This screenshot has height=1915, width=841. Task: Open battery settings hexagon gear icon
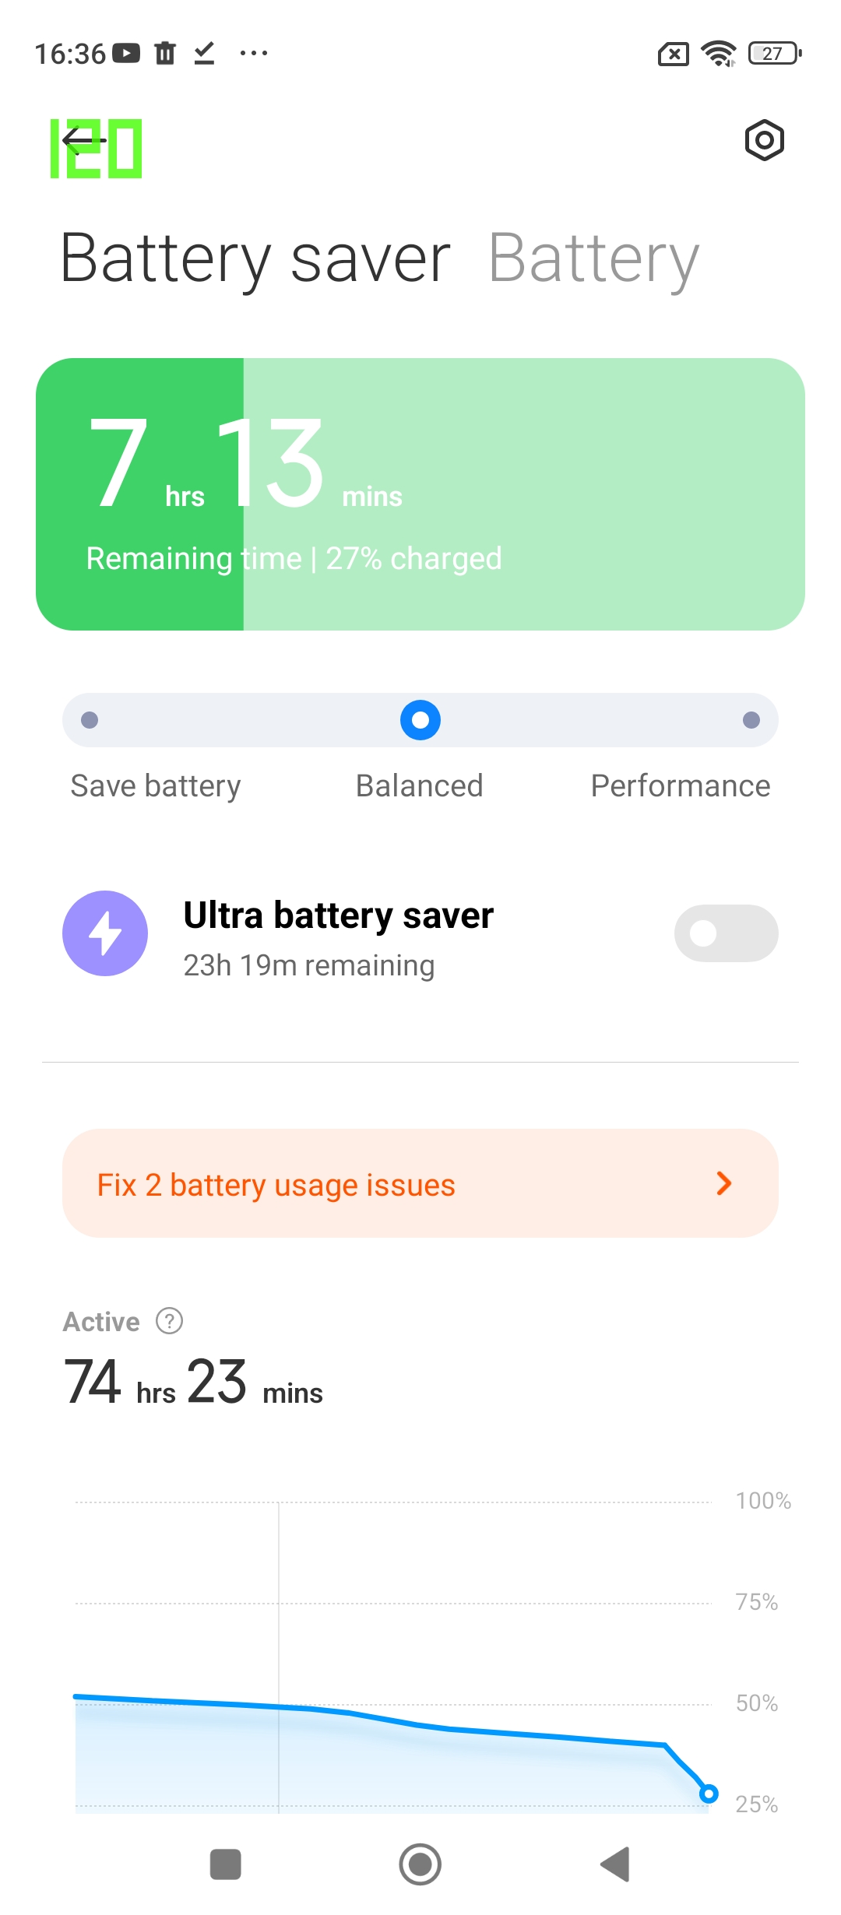click(x=764, y=141)
